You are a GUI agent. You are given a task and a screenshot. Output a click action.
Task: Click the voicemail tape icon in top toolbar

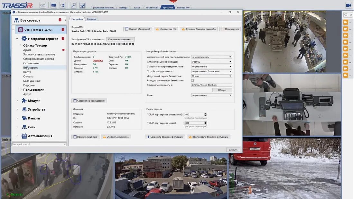click(x=43, y=5)
